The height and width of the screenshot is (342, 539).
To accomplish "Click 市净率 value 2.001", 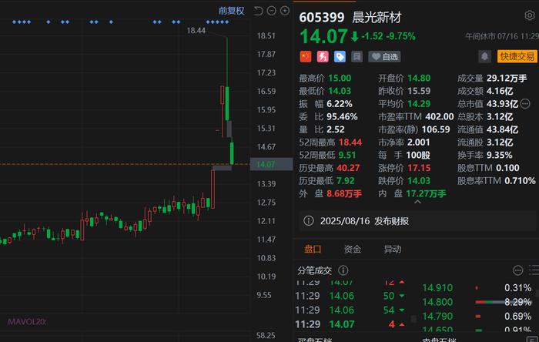I will pyautogui.click(x=418, y=142).
